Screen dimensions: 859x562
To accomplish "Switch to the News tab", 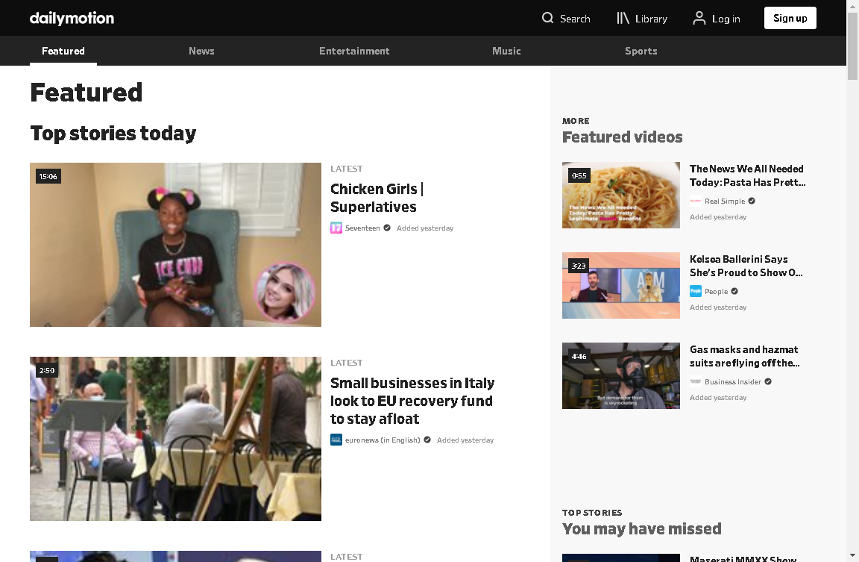I will (x=201, y=51).
